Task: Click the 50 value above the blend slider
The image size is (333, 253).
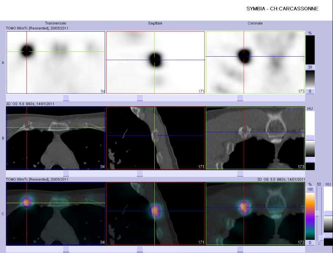Action: tap(319, 184)
